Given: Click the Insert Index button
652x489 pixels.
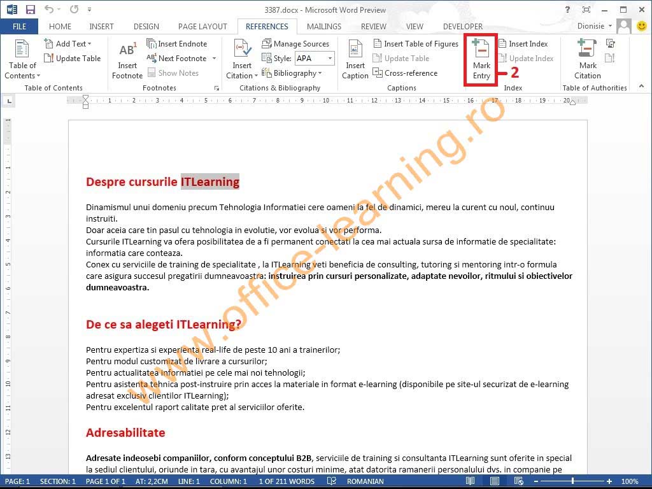Looking at the screenshot, I should coord(523,44).
